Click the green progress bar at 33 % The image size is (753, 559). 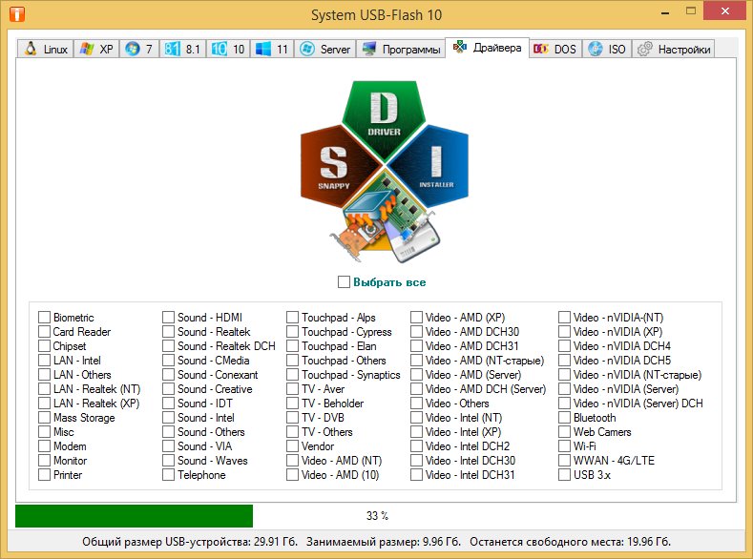point(134,516)
